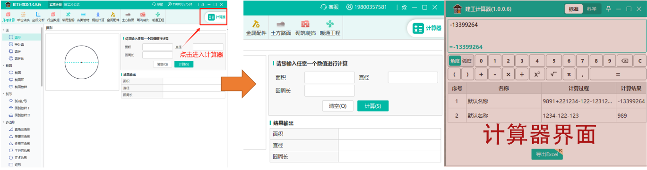Contact 客服 in the enlarged middle view

click(329, 7)
